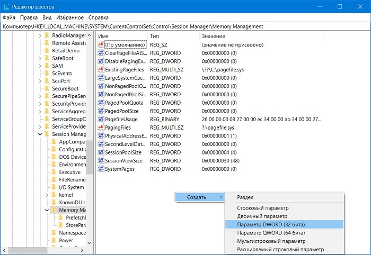
Task: Click the Power folder icon
Action: (54, 240)
